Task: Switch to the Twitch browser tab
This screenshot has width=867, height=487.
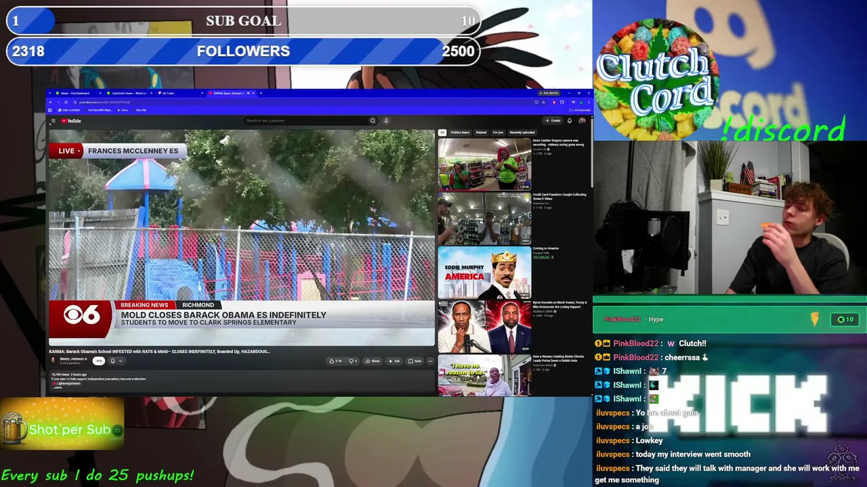Action: click(179, 93)
